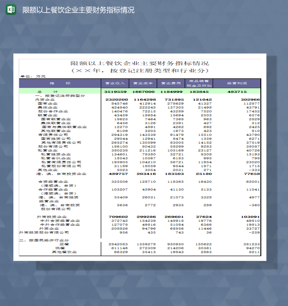Click total operating profit cell 483715

237,92
